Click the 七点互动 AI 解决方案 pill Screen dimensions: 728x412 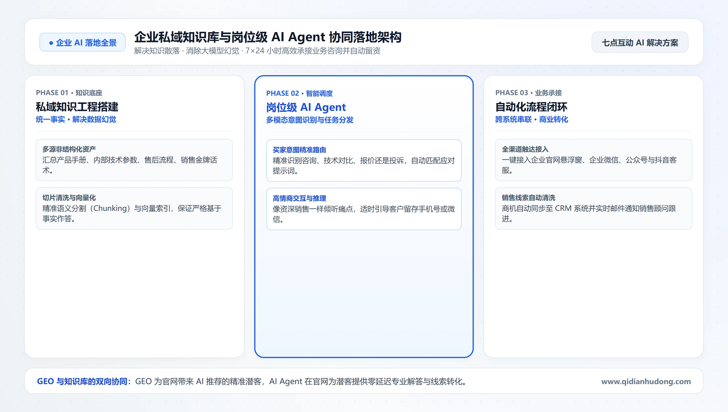[640, 42]
